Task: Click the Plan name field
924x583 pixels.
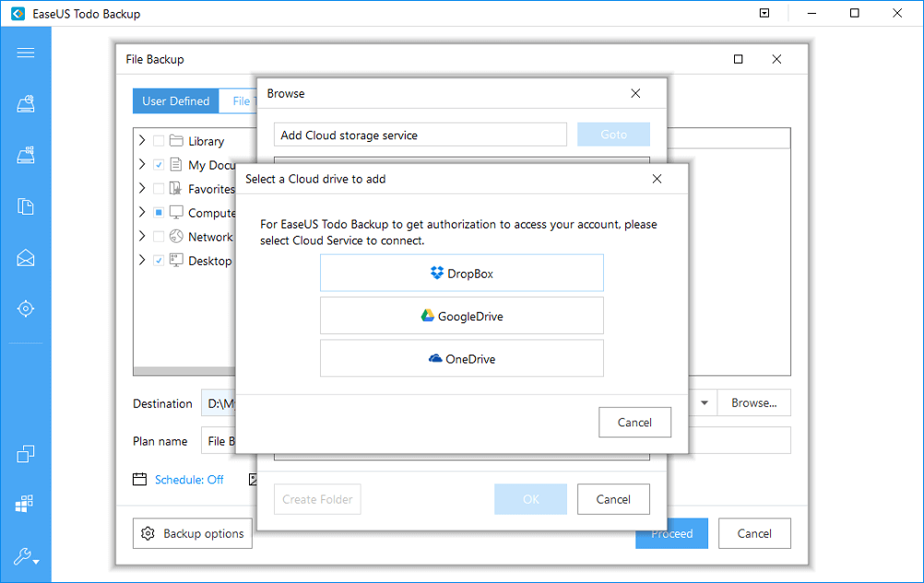Action: click(219, 440)
